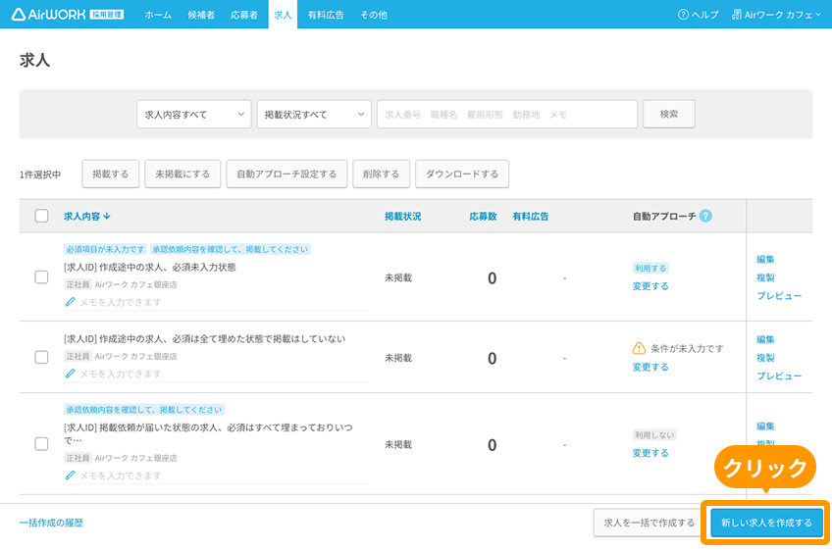Click pencil memo icon for 掲載依頼が届いた job
The width and height of the screenshot is (832, 551).
(70, 476)
